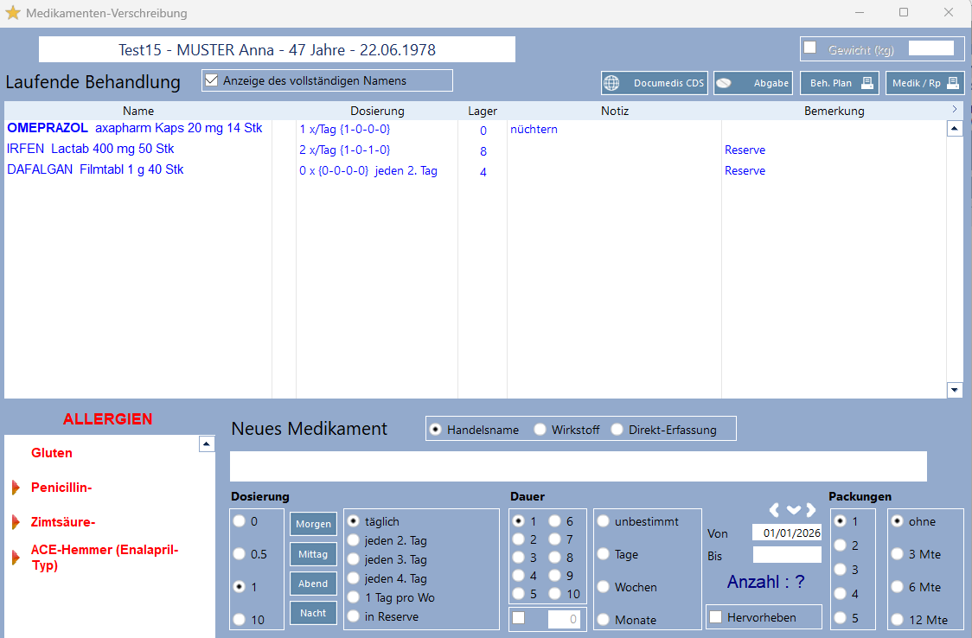Enable the Gewicht (kg) checkbox

tap(810, 48)
